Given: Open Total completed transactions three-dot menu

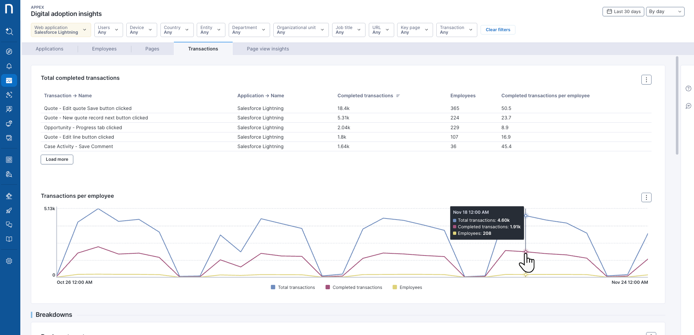Looking at the screenshot, I should [646, 80].
